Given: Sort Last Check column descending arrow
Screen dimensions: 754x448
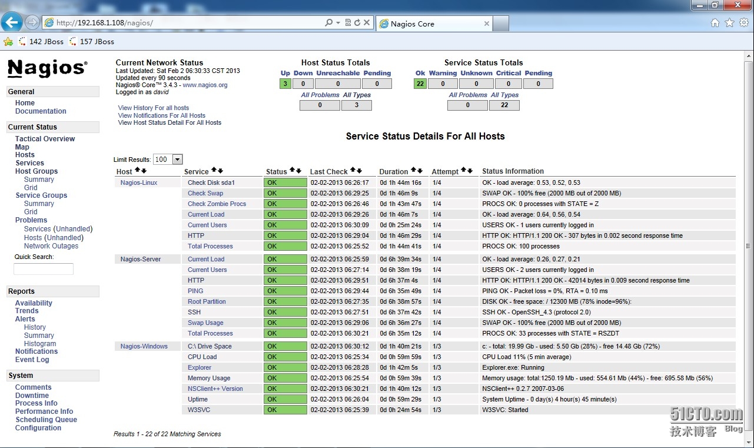Looking at the screenshot, I should click(x=359, y=171).
